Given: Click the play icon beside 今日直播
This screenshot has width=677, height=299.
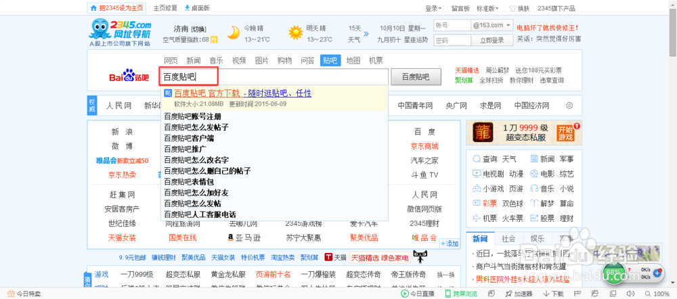Looking at the screenshot, I should pyautogui.click(x=405, y=294).
